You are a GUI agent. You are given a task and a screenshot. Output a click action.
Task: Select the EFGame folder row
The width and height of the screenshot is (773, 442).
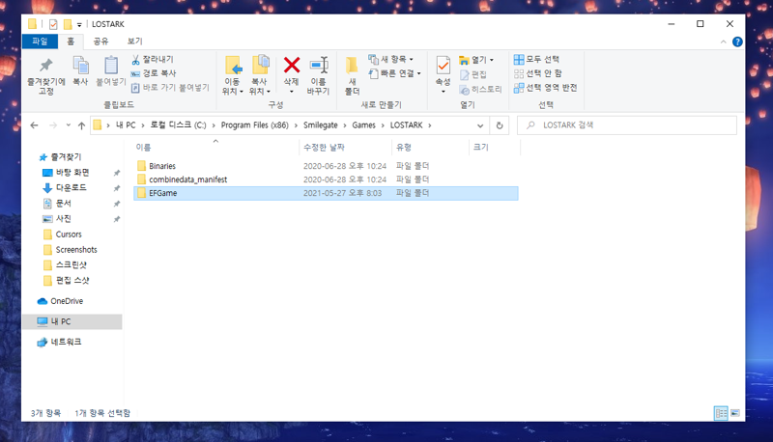(326, 193)
